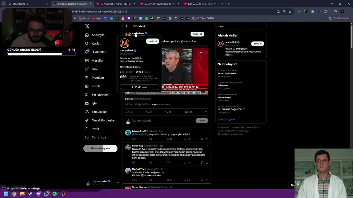Click the Abone ol button

tap(197, 34)
